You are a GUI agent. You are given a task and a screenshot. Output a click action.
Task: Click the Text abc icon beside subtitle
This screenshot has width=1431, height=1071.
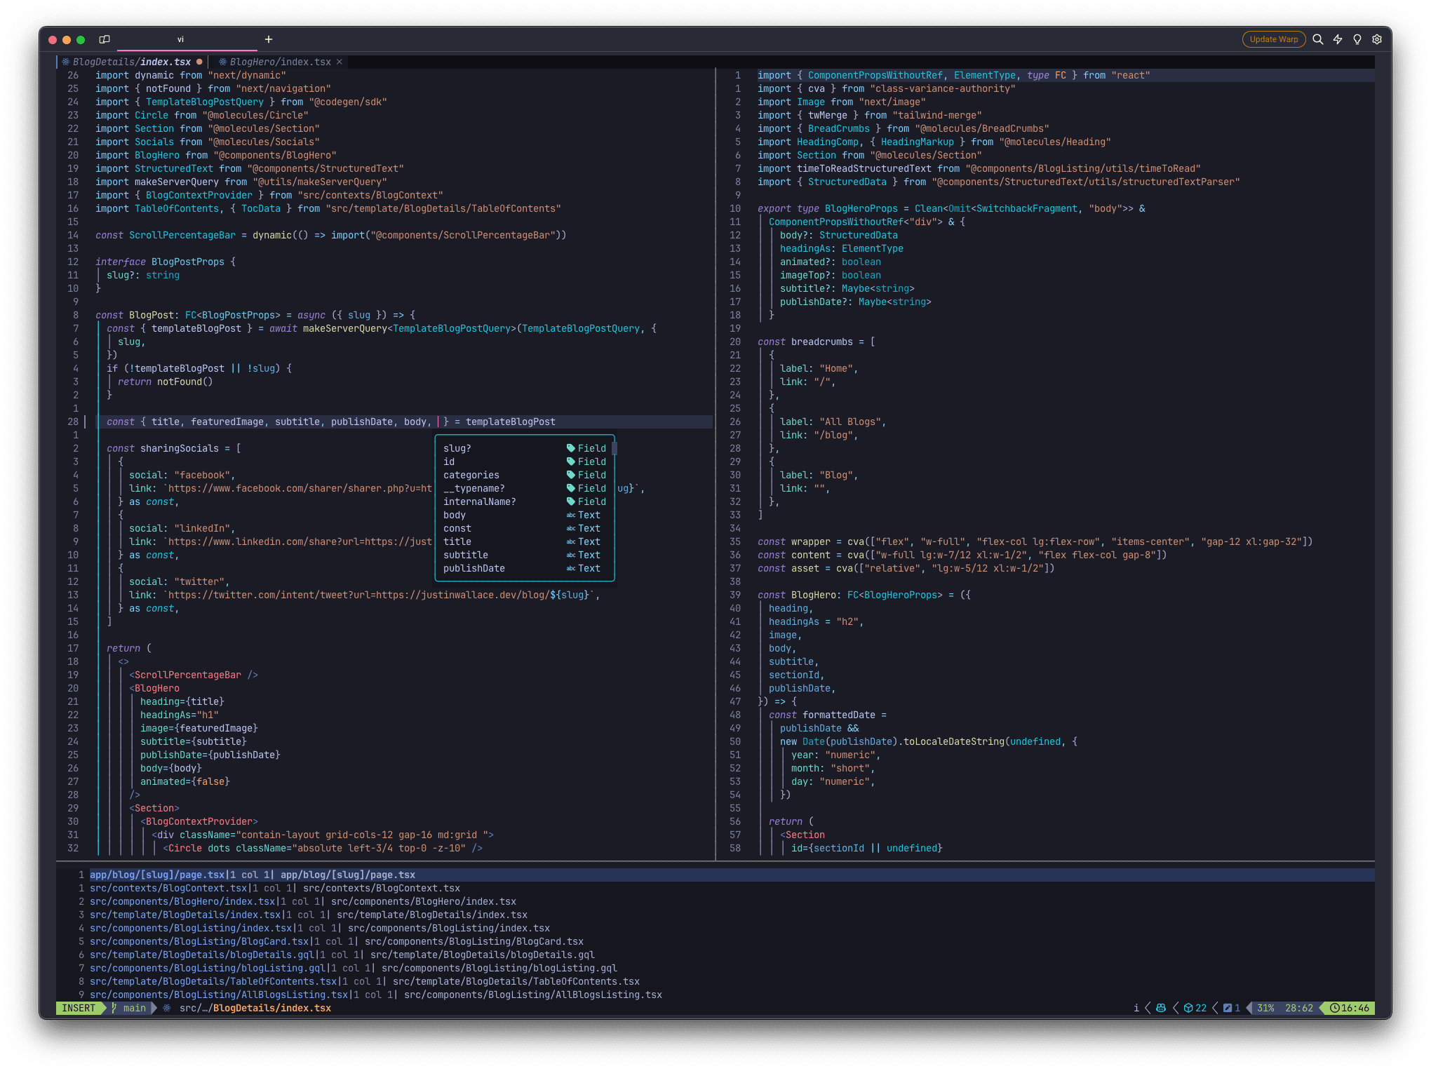[571, 555]
